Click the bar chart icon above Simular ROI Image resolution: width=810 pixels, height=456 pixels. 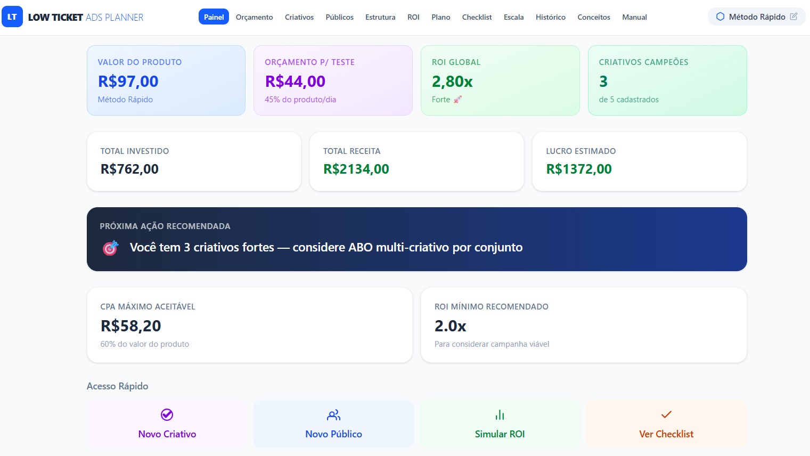(x=500, y=414)
